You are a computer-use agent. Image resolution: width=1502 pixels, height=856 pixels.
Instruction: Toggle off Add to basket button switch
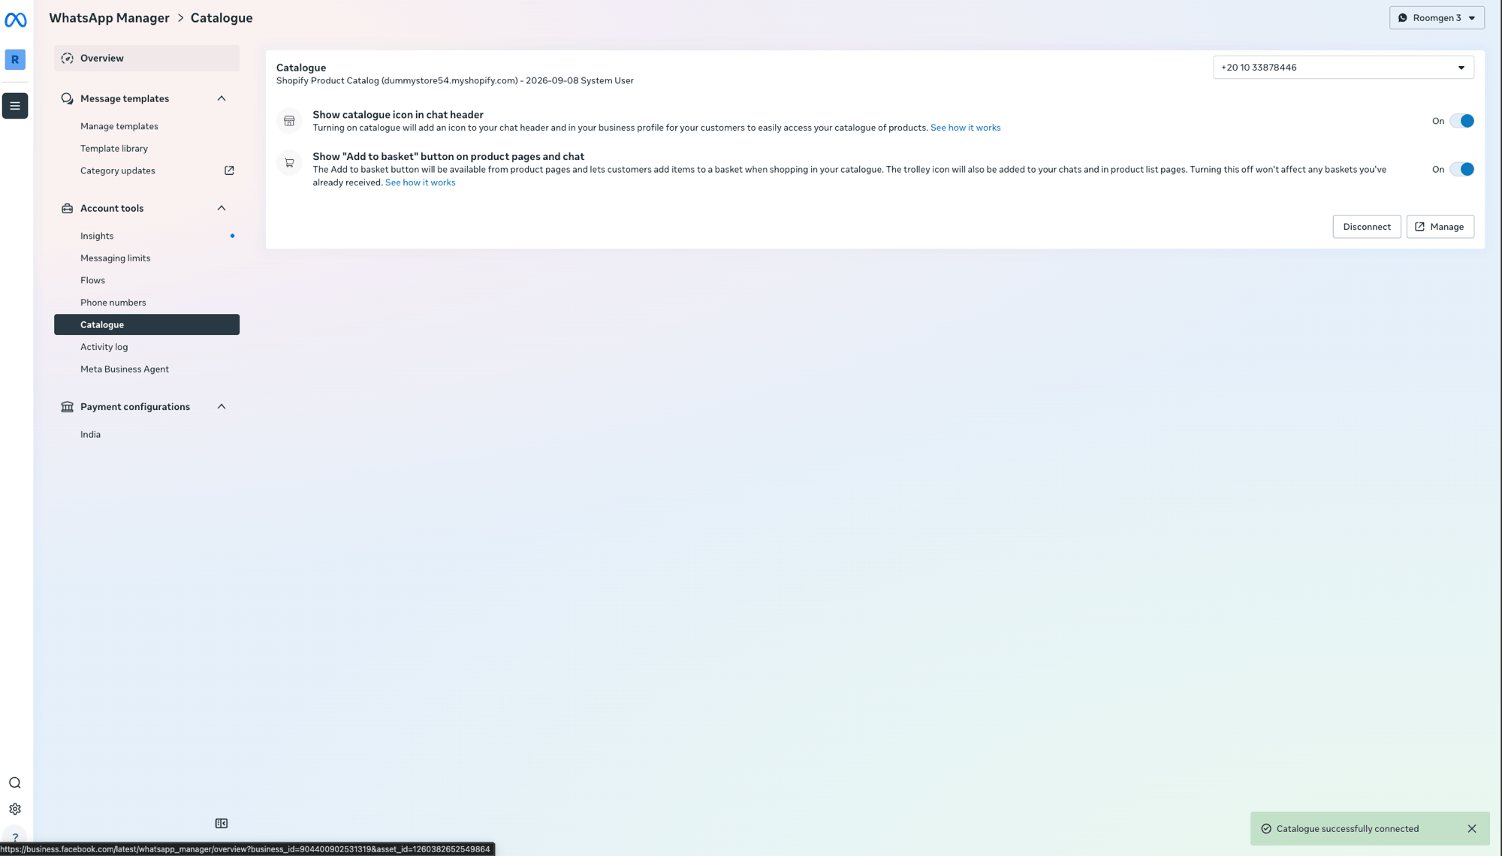1461,170
